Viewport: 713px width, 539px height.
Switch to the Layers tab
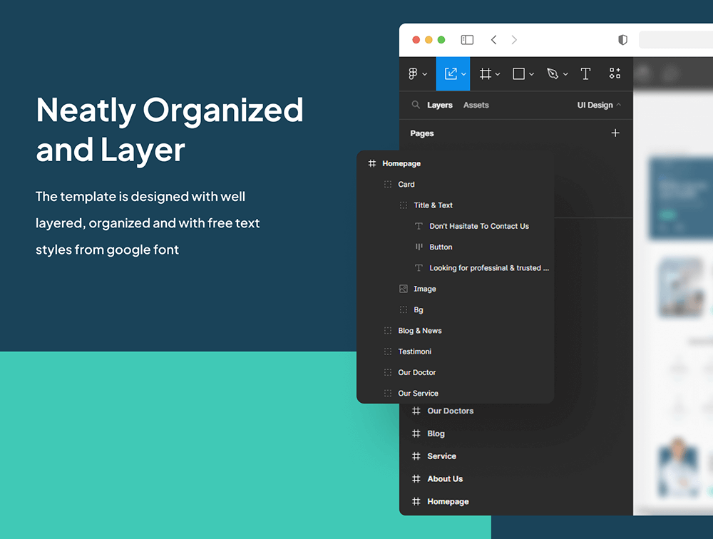439,105
